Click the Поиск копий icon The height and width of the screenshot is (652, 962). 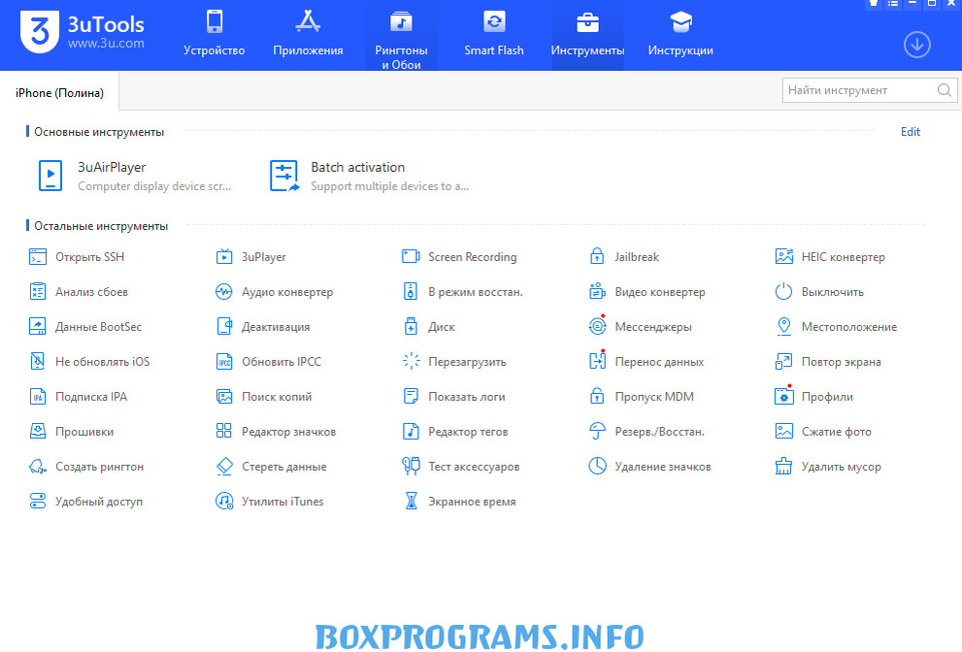pyautogui.click(x=224, y=397)
